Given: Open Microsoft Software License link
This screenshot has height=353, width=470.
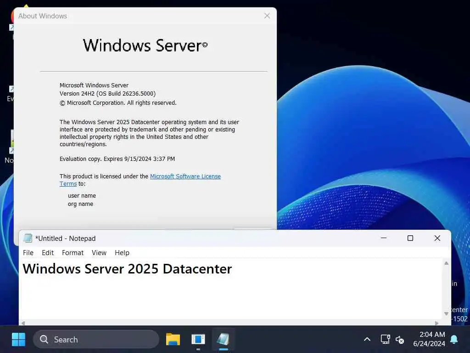Looking at the screenshot, I should (185, 176).
